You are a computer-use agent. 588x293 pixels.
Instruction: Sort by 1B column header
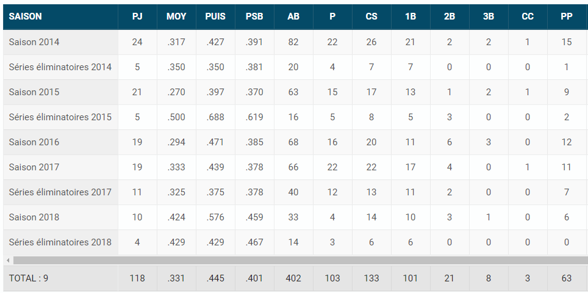[411, 16]
